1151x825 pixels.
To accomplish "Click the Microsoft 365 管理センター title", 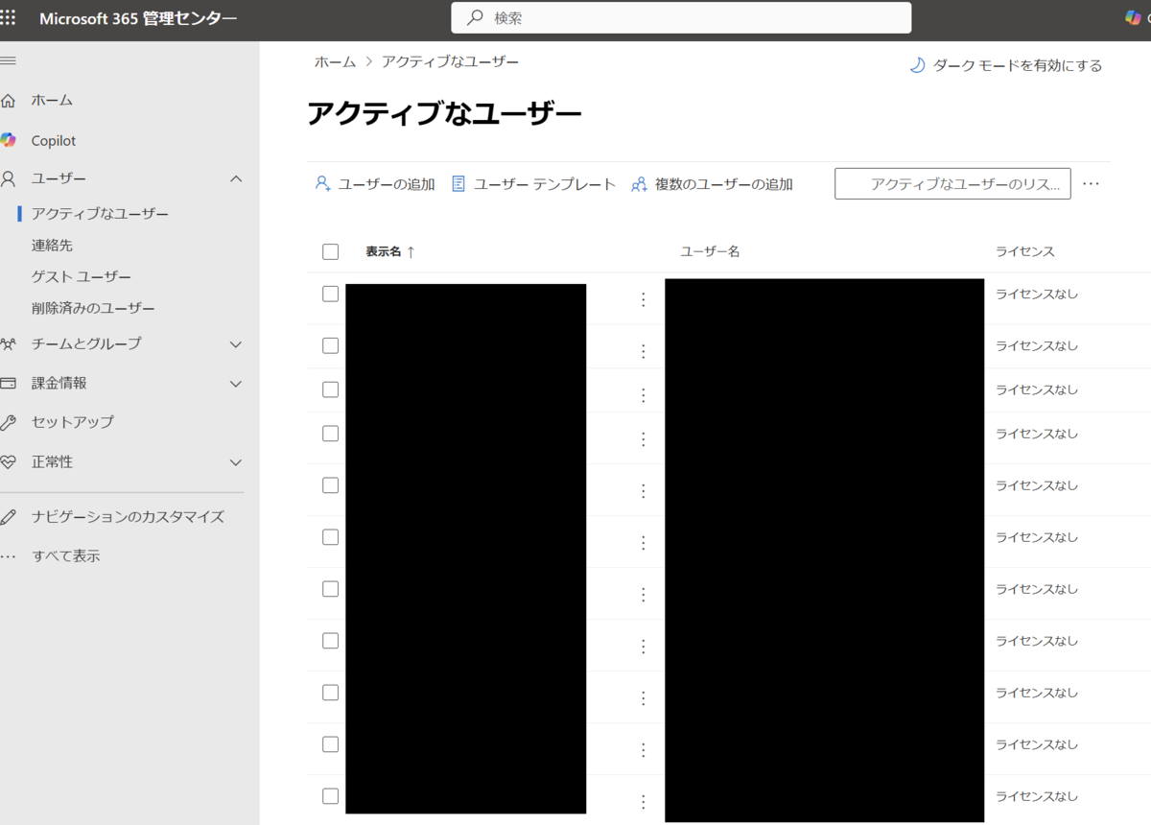I will pos(138,19).
